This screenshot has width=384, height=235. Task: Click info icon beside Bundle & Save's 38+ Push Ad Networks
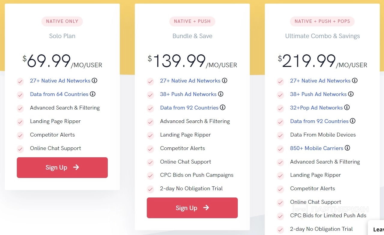221,94
